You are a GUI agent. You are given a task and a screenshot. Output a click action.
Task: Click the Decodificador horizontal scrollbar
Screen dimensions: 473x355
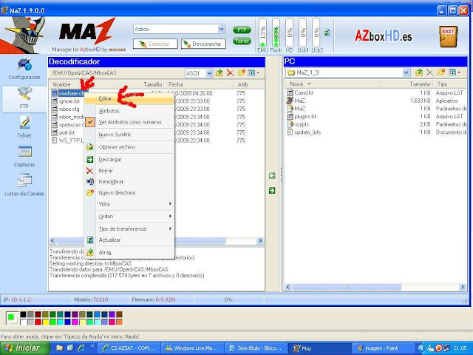pyautogui.click(x=156, y=240)
